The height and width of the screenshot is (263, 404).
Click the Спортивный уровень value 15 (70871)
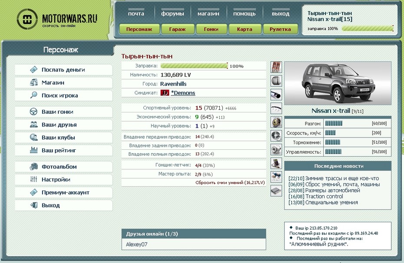point(209,108)
